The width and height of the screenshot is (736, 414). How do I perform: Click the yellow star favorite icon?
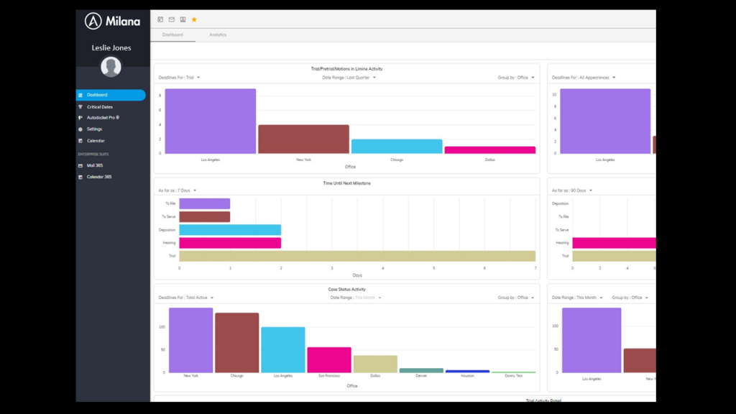194,19
